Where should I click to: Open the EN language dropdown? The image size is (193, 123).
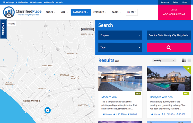coord(132,12)
